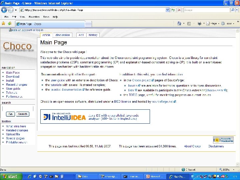Open the Help menu
This screenshot has width=240, height=180.
click(x=55, y=17)
